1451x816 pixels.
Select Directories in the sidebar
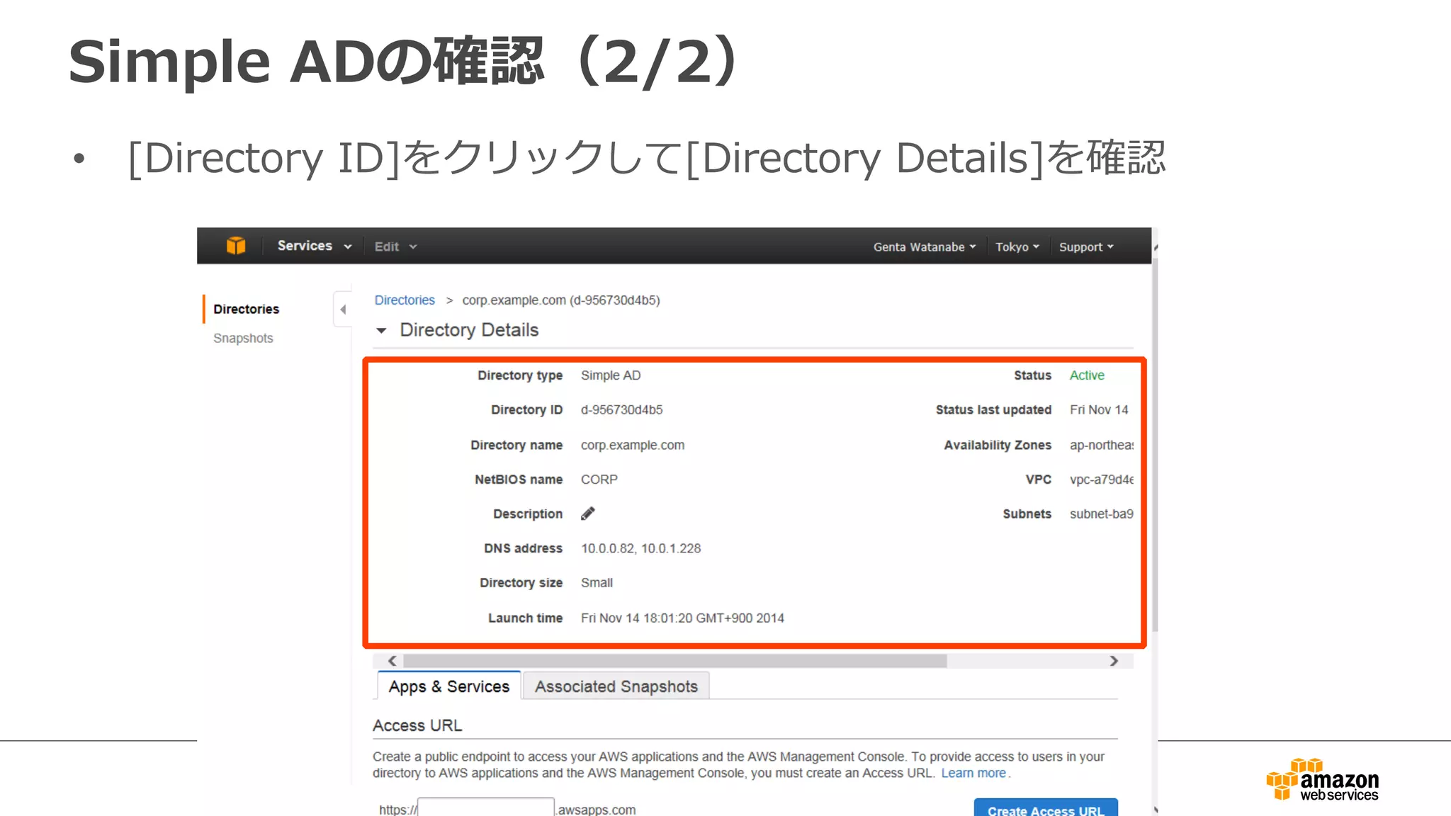tap(246, 309)
